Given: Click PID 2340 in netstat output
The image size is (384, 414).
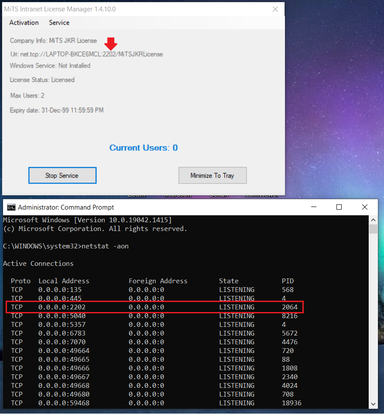Looking at the screenshot, I should tap(290, 377).
